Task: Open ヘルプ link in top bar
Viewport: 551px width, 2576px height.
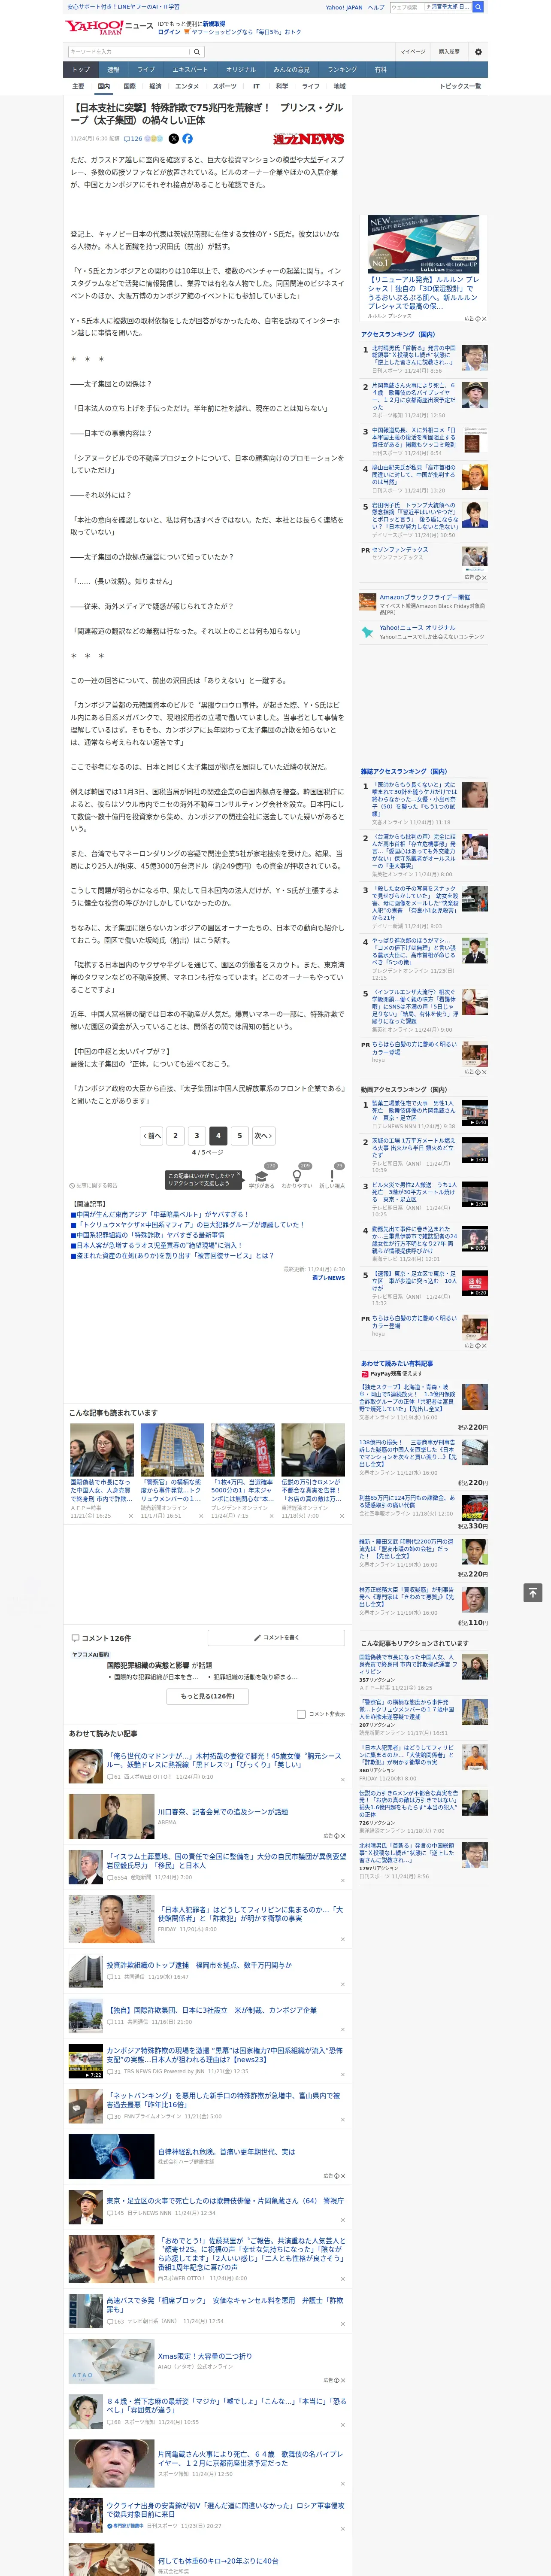Action: click(x=376, y=7)
